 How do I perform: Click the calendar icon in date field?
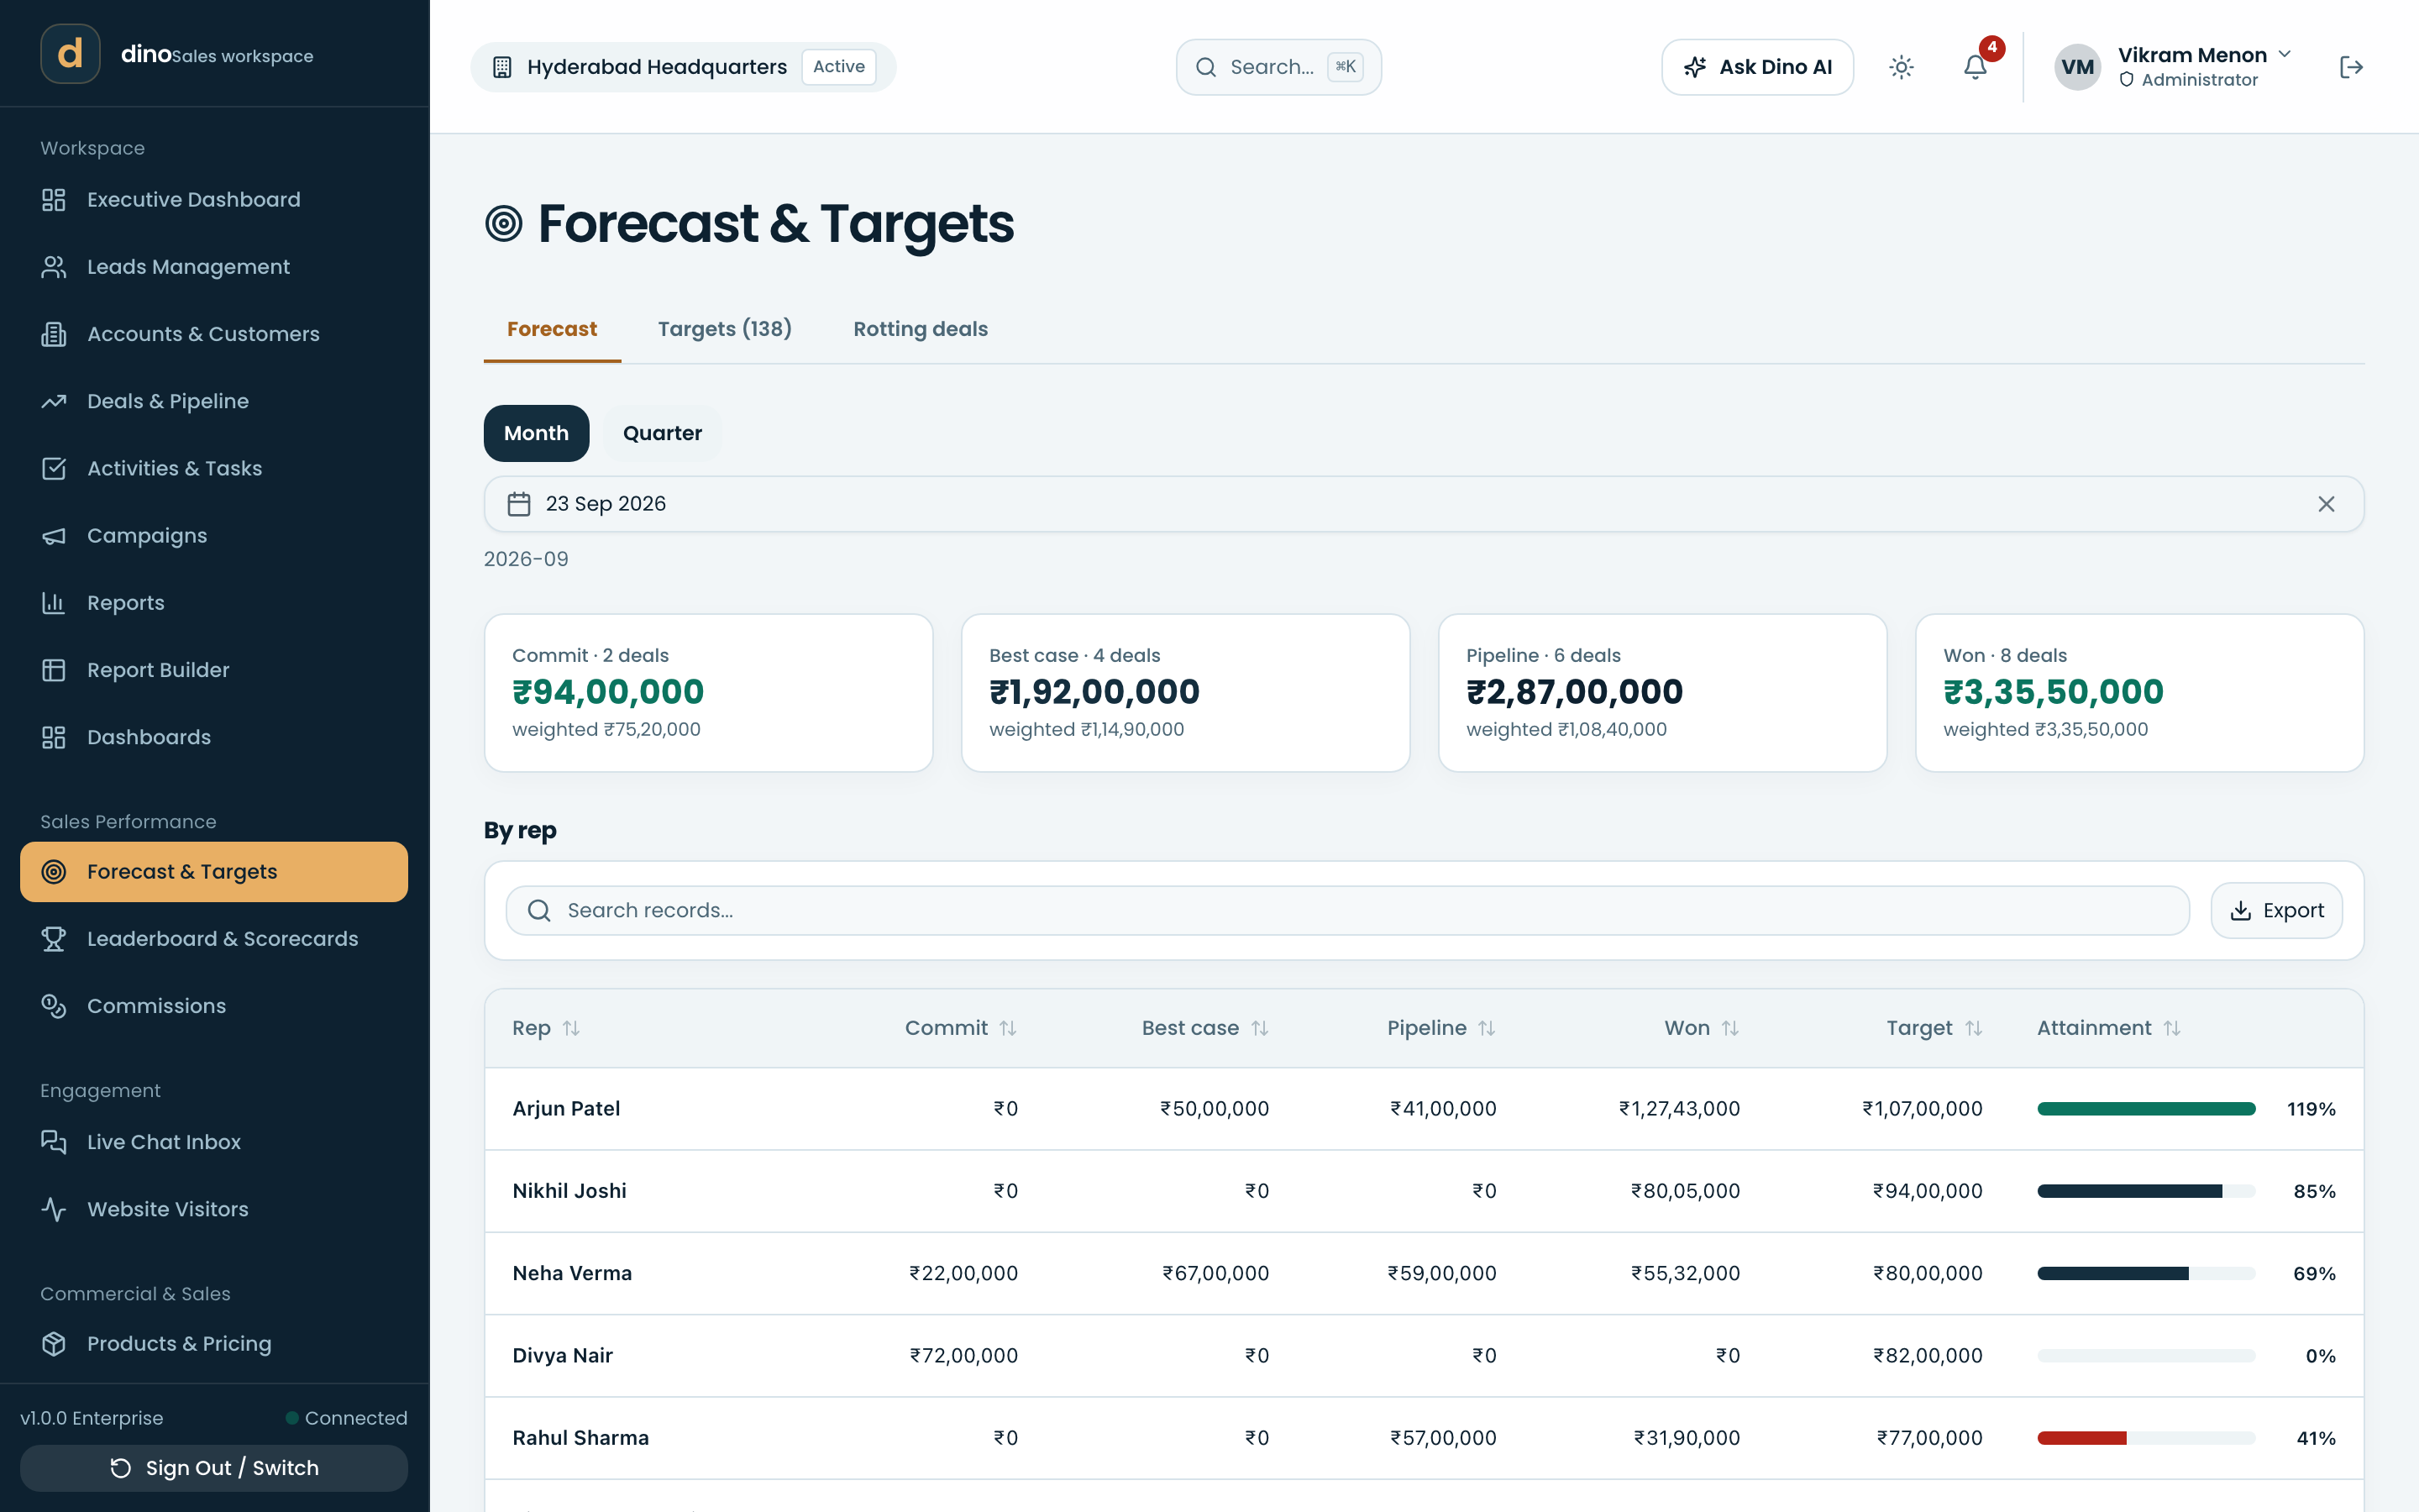[519, 504]
